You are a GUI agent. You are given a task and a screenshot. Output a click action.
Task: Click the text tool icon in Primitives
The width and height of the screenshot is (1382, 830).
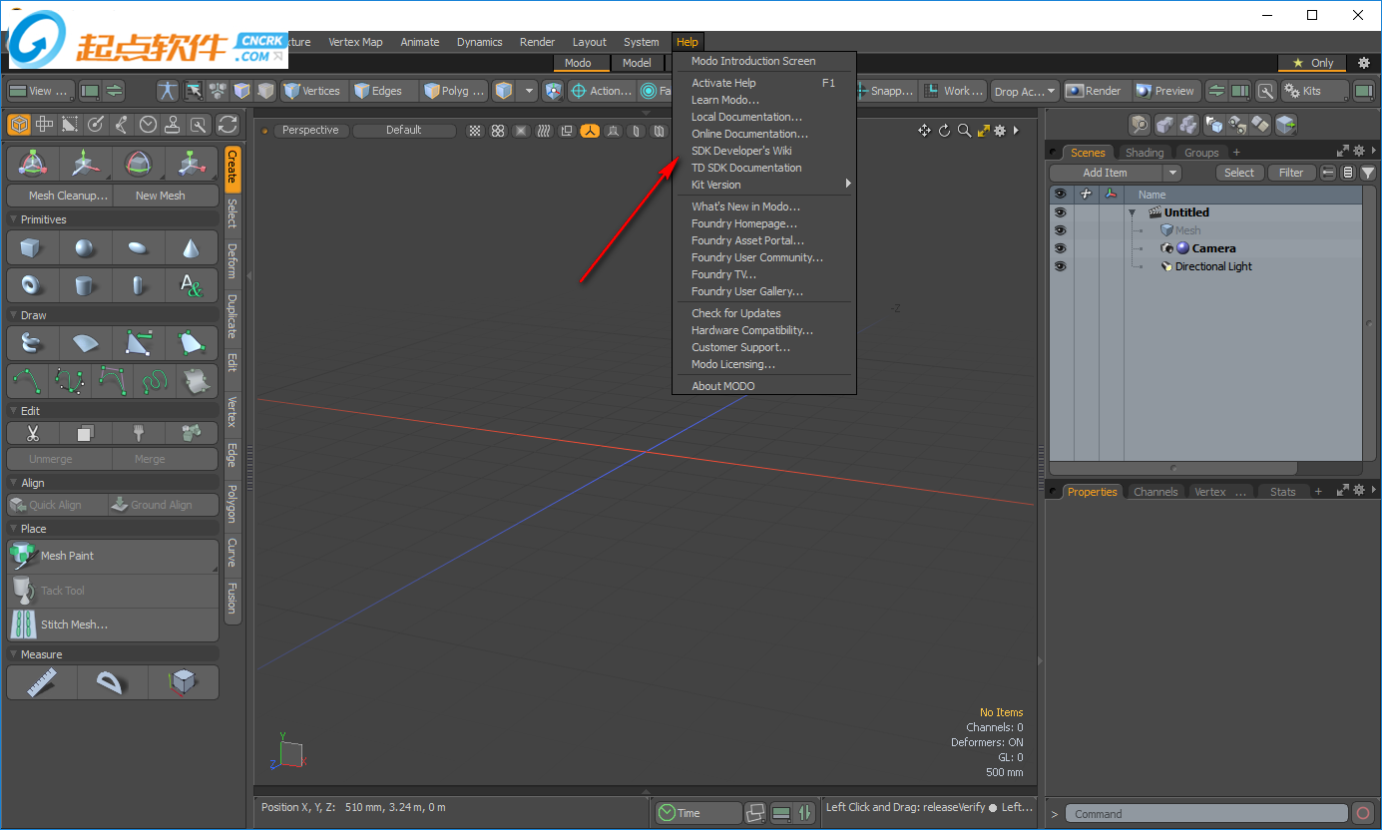coord(191,286)
